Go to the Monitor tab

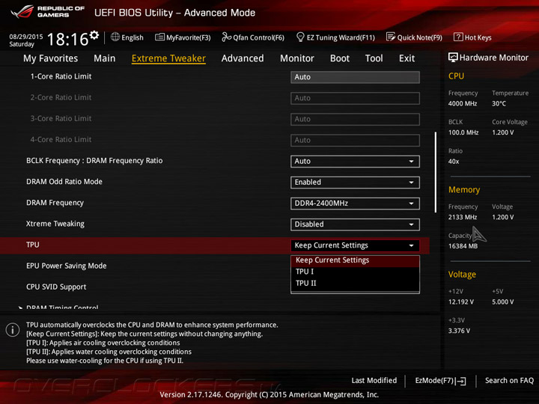coord(297,58)
